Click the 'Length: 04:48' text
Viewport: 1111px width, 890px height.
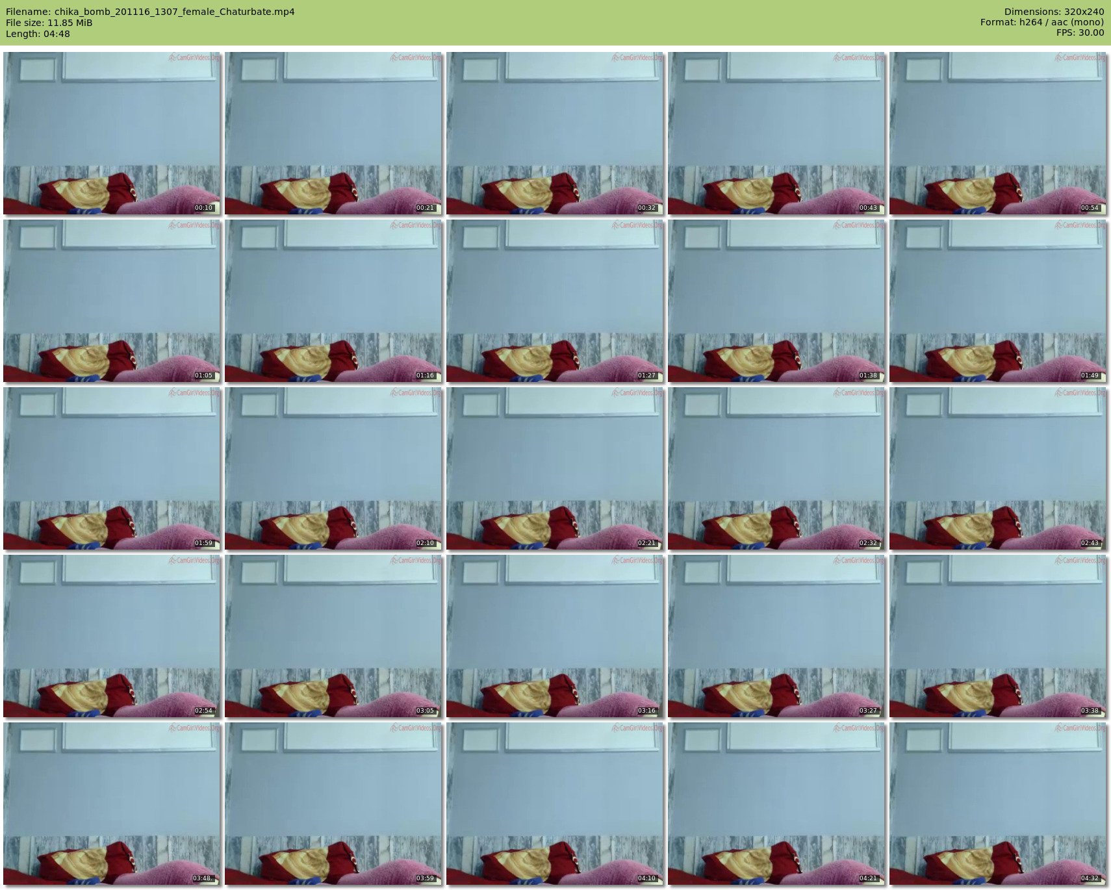tap(38, 34)
